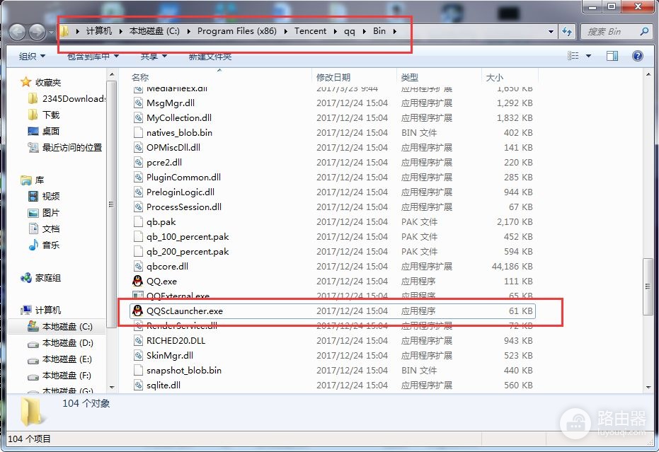Sort files by 大小 column header
This screenshot has height=452, width=659.
494,77
